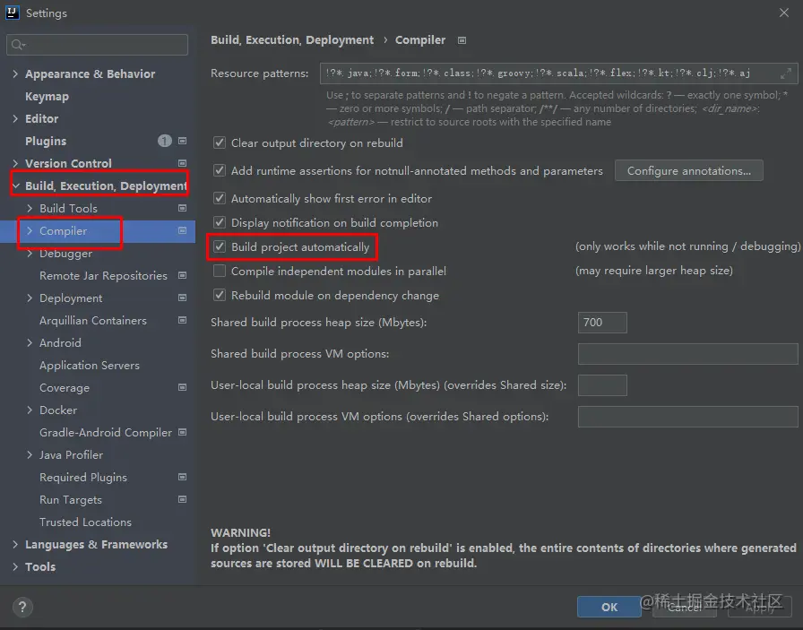Collapse Build, Execution, Deployment section
Image resolution: width=803 pixels, height=630 pixels.
[16, 186]
